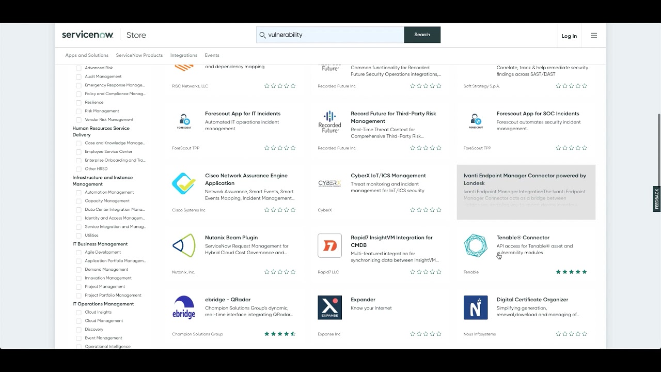Screen dimensions: 661x372
Task: Open Nutanix Beam Plugin title
Action: coord(231,238)
